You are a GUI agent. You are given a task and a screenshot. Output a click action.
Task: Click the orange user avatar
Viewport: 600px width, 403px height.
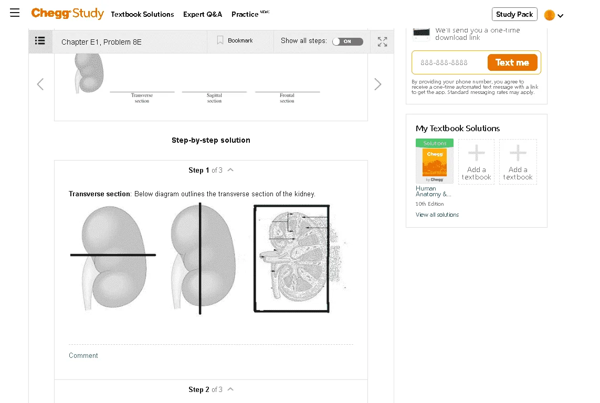pos(550,15)
